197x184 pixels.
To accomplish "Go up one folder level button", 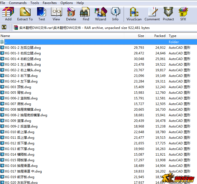I will click(4, 27).
